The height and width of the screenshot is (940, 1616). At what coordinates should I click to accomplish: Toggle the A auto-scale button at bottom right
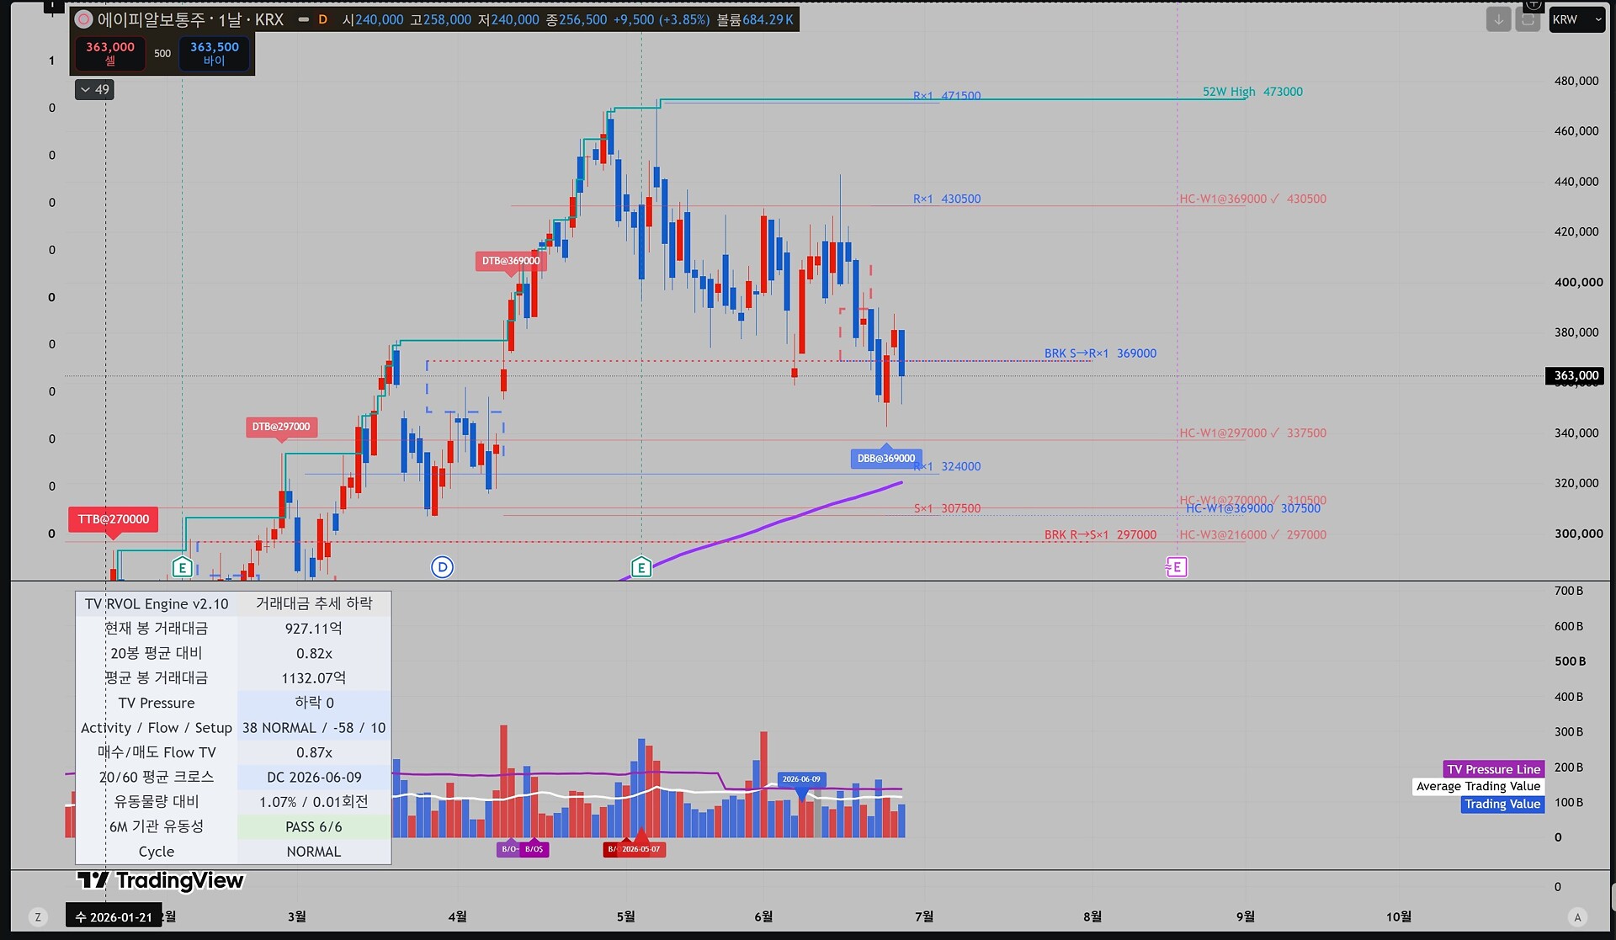(1577, 917)
